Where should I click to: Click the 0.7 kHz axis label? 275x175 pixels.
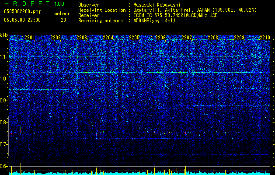pyautogui.click(x=3, y=144)
